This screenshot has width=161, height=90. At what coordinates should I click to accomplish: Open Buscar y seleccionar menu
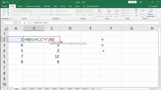[151, 13]
